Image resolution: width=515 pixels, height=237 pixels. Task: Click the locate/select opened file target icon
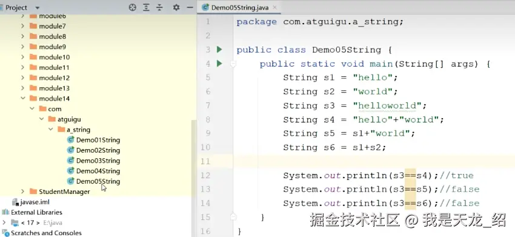132,7
